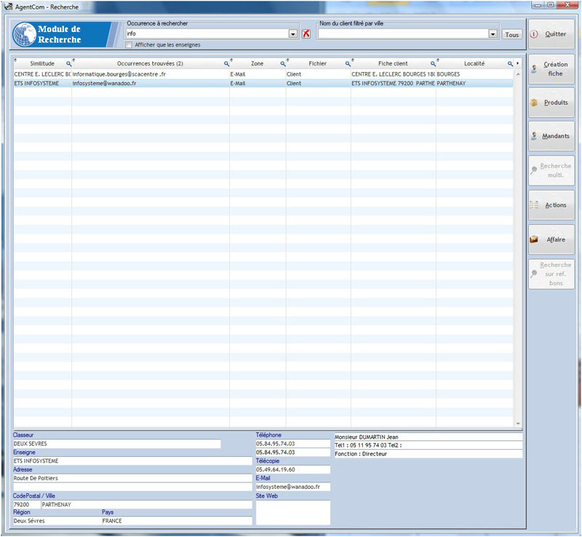Click the Classeur field DEUX SEVRES

click(x=116, y=444)
